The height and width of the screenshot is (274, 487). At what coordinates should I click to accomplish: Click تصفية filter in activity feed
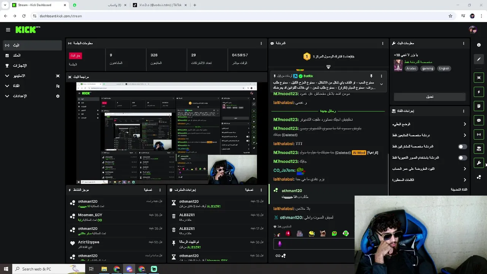148,190
